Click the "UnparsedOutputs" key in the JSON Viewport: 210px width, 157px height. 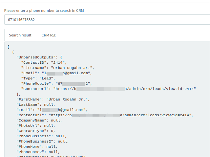[36, 57]
